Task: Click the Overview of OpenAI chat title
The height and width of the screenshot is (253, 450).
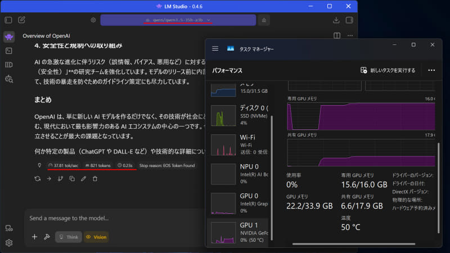Action: point(46,36)
